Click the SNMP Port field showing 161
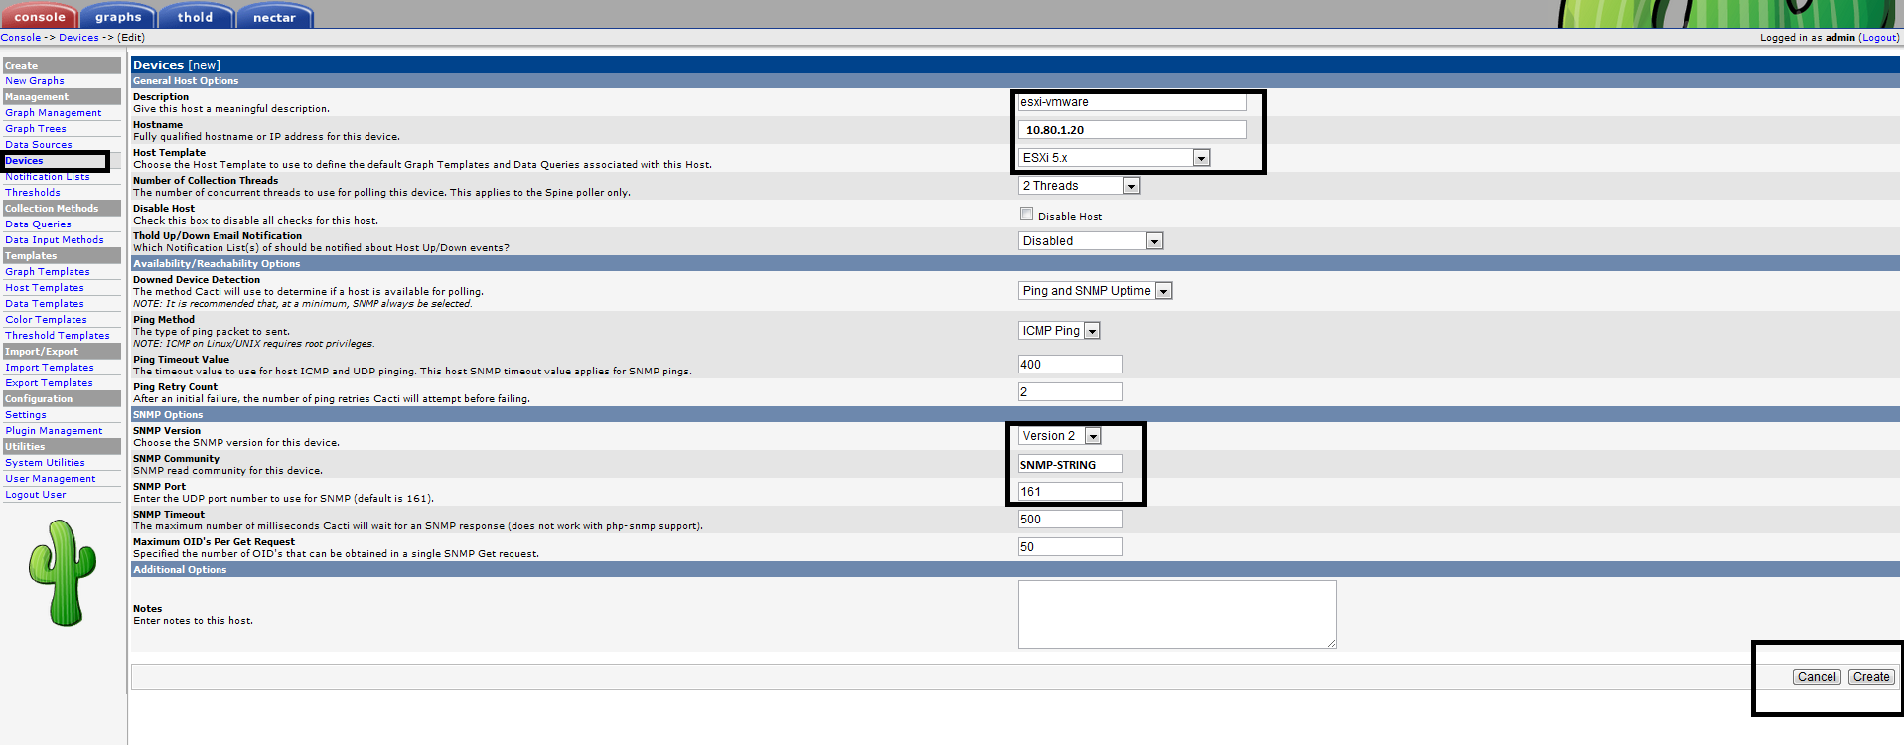Image resolution: width=1904 pixels, height=745 pixels. coord(1071,492)
